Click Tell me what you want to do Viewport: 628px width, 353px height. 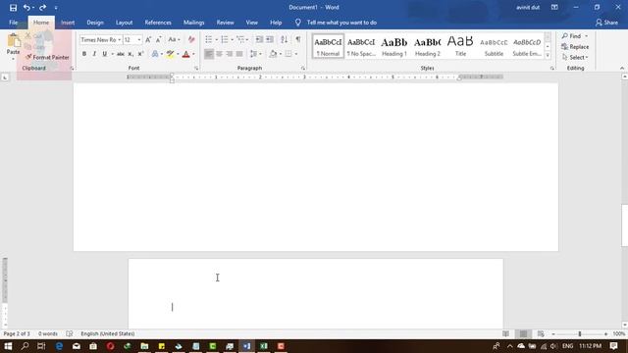[341, 23]
